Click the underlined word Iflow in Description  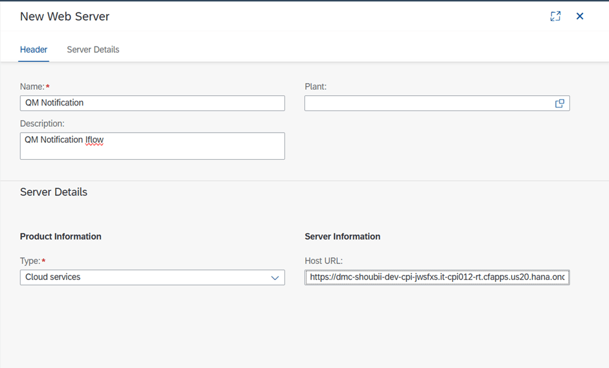pyautogui.click(x=95, y=140)
